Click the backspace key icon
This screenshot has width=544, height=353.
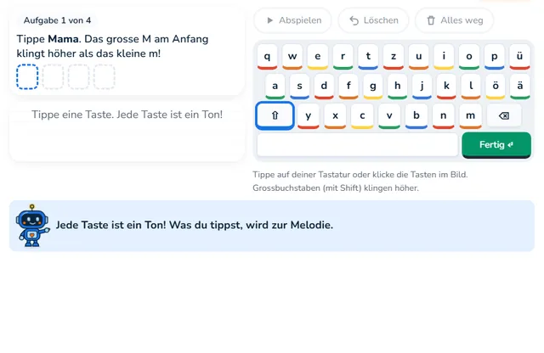pos(504,115)
